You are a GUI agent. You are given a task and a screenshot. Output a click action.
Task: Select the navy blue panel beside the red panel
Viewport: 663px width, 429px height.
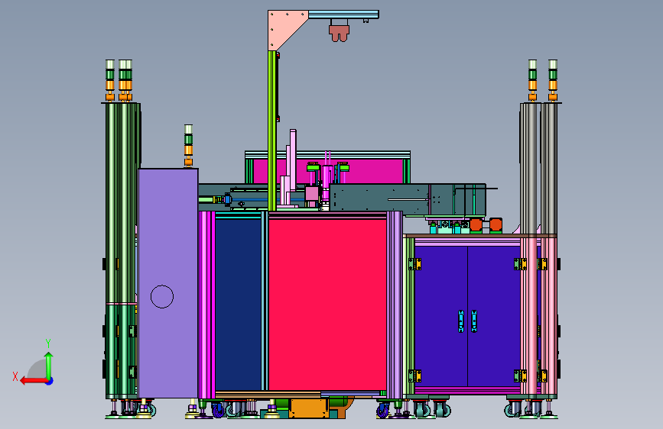[238, 304]
